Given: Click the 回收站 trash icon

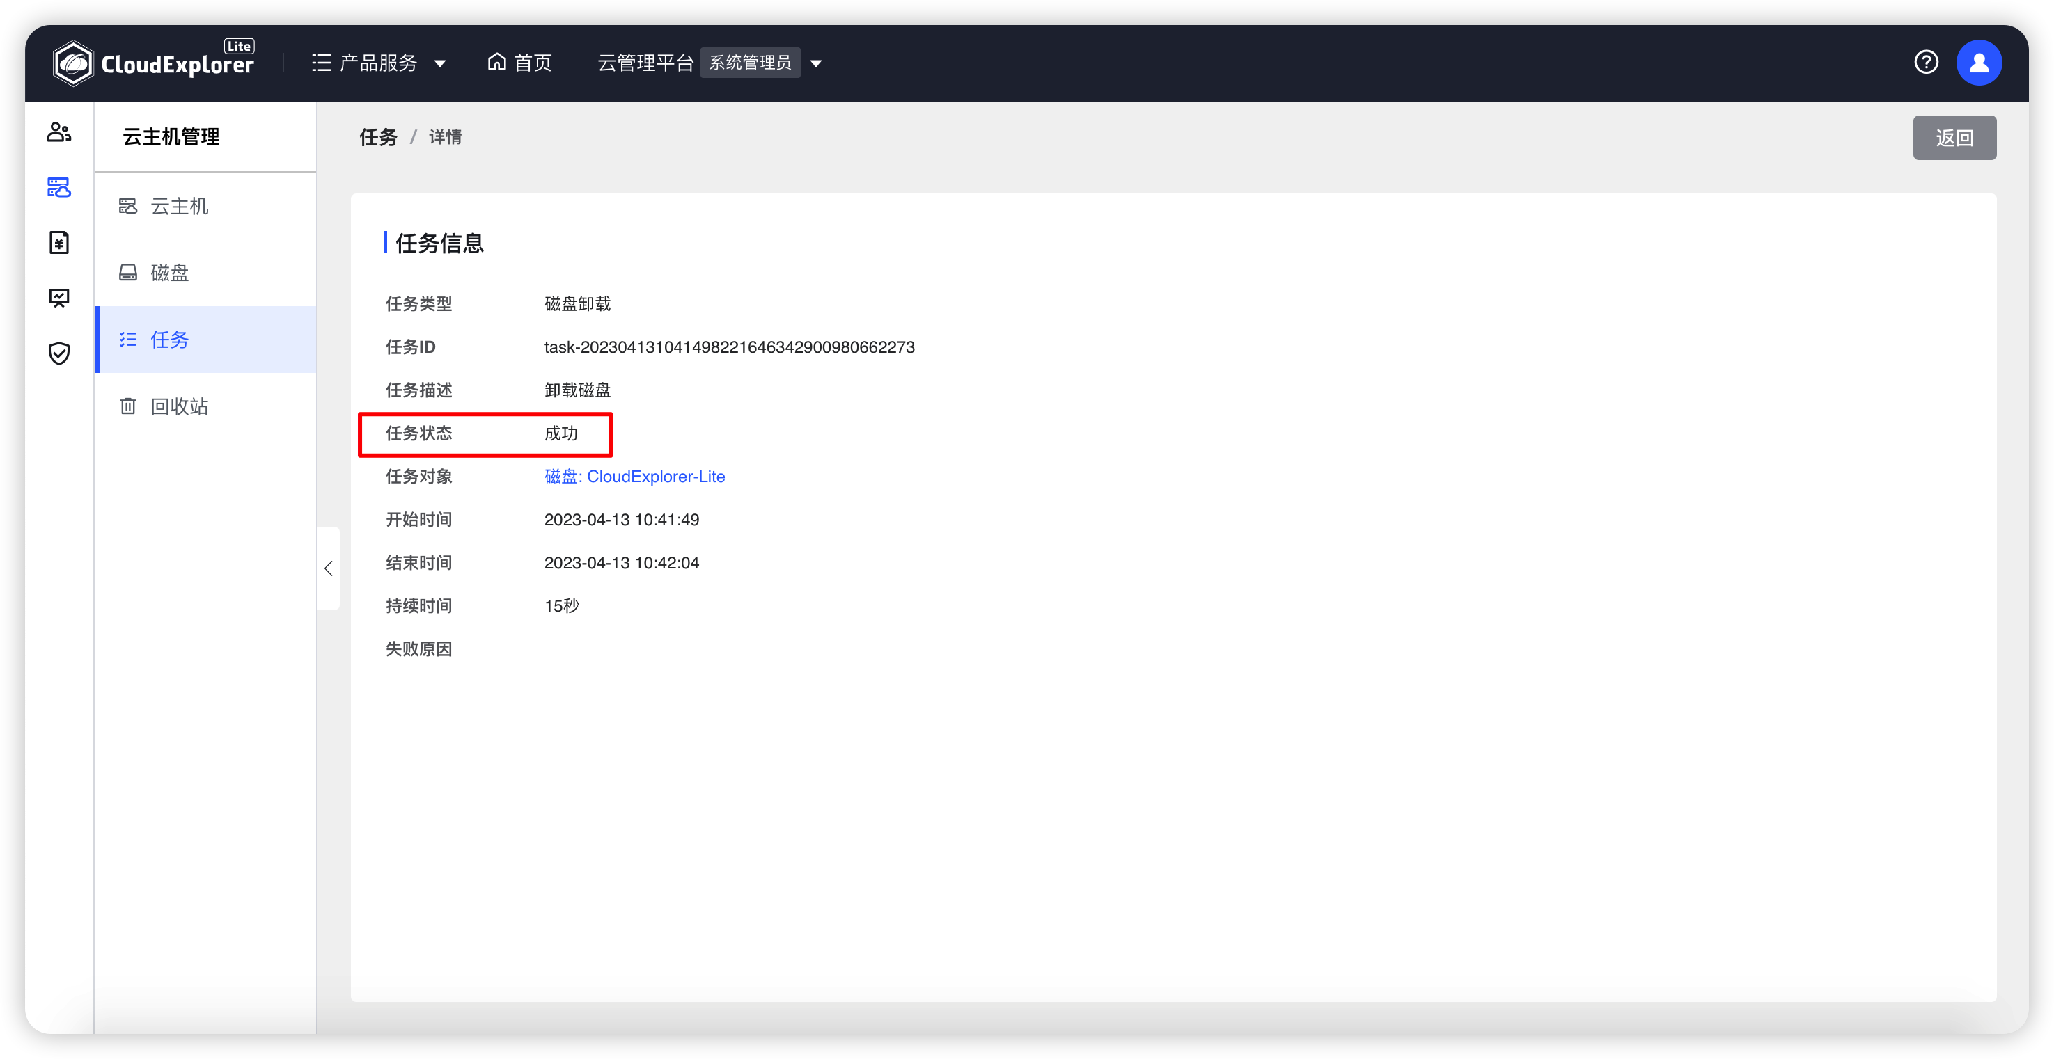Looking at the screenshot, I should click(x=127, y=406).
